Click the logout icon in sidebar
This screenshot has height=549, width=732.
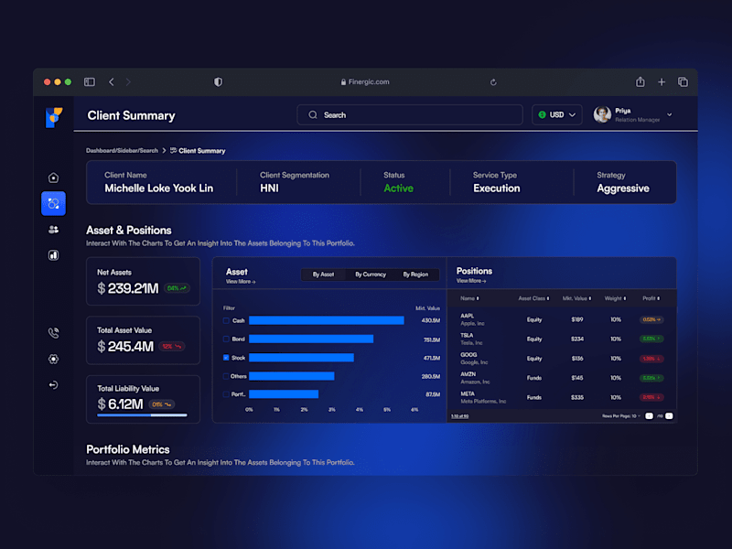click(53, 385)
